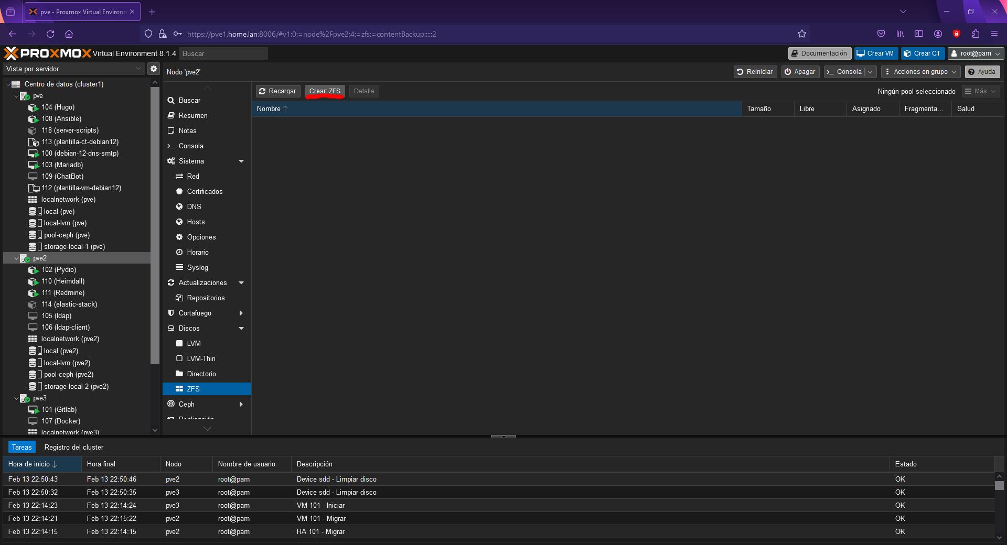
Task: Open Consola button dropdown arrow
Action: click(871, 72)
